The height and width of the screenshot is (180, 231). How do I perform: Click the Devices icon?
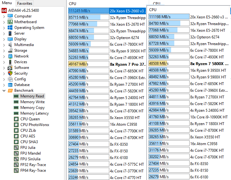(10, 62)
